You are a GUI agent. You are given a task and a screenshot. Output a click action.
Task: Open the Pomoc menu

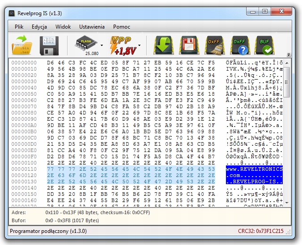point(122,27)
